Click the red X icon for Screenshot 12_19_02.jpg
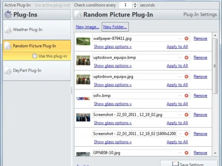Image resolution: width=222 pixels, height=166 pixels. (186, 115)
